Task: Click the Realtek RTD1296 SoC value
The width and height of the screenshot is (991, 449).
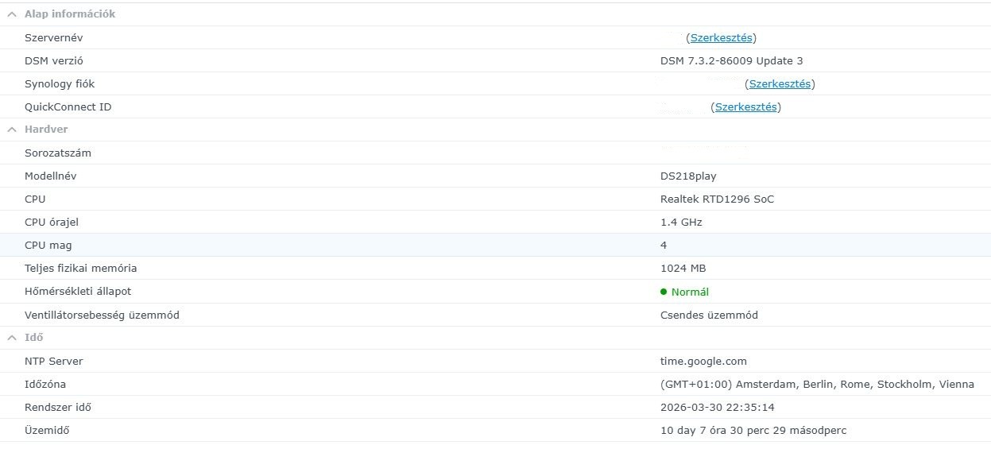Action: (717, 199)
